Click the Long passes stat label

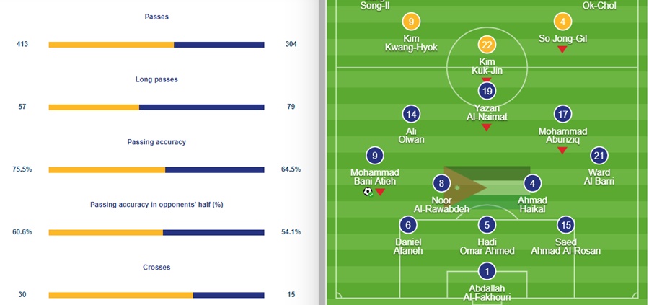[x=156, y=79]
